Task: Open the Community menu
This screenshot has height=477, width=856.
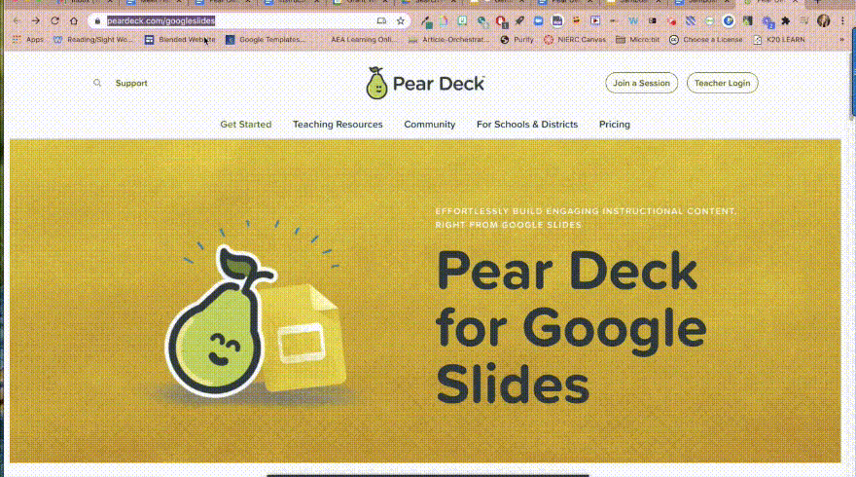Action: tap(430, 125)
